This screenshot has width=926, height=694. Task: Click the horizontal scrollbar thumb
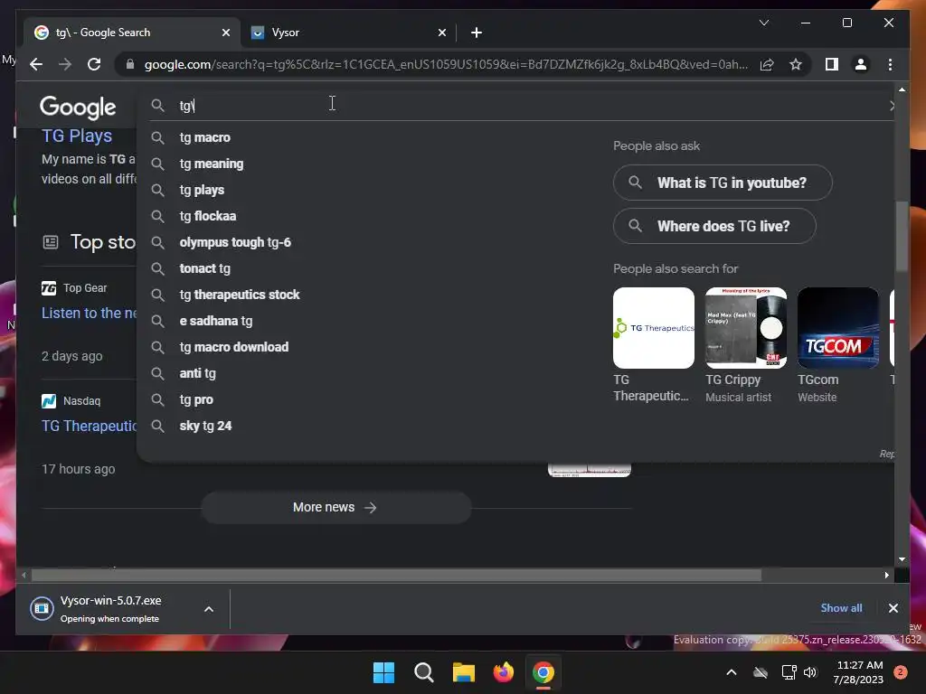396,575
